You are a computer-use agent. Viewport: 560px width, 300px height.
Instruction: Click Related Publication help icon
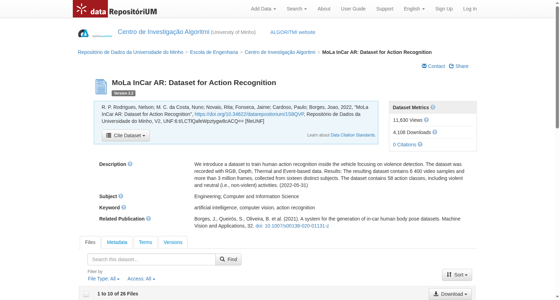pyautogui.click(x=148, y=218)
